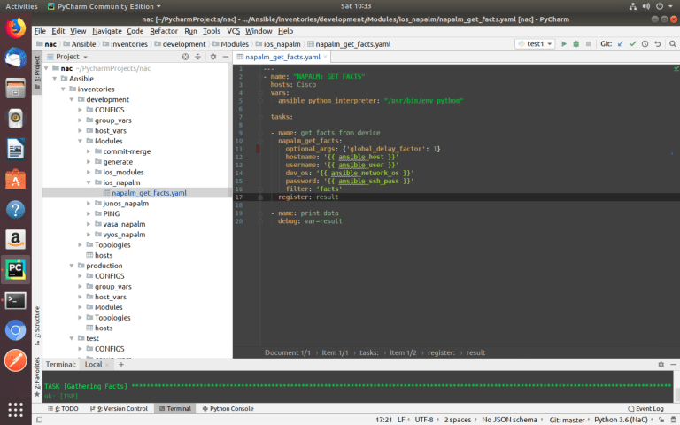
Task: Click the UTF-8 encoding status bar entry
Action: [427, 420]
